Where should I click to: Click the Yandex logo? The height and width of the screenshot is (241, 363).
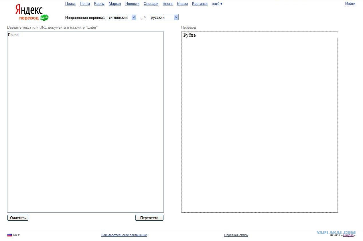pyautogui.click(x=29, y=10)
